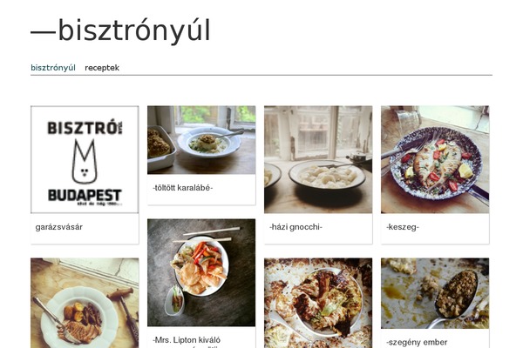The image size is (523, 348).
Task: Click the Bisztró Budapest rabbit logo image
Action: click(85, 159)
